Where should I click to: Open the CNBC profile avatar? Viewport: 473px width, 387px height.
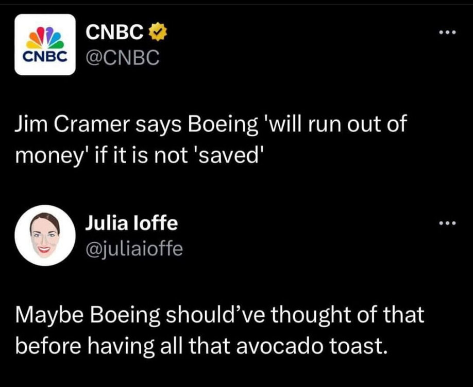tap(45, 45)
